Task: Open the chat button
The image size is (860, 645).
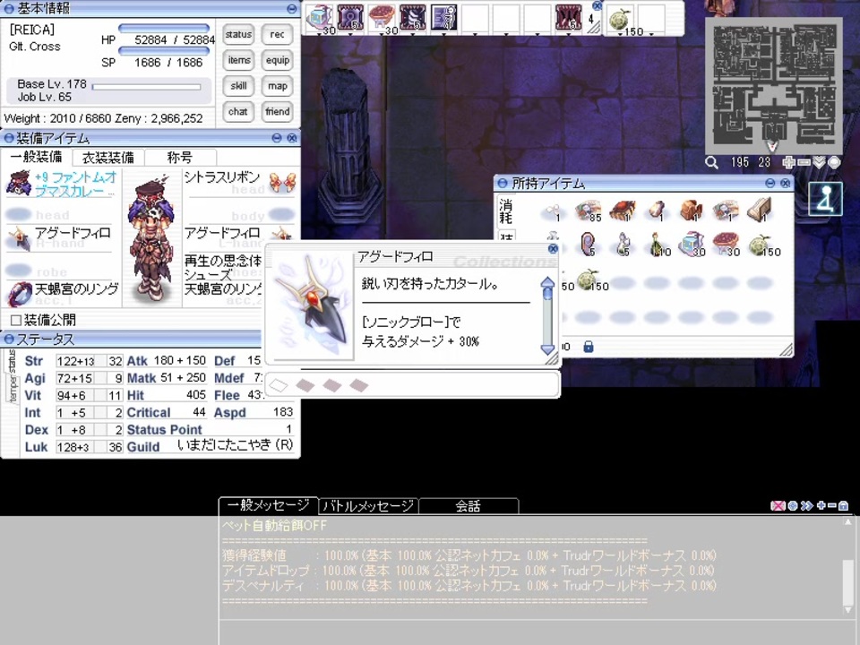Action: [238, 111]
